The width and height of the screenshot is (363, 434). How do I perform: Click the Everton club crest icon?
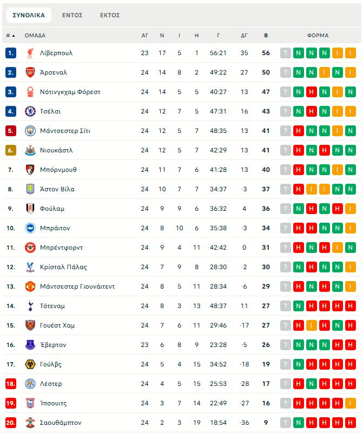click(30, 345)
